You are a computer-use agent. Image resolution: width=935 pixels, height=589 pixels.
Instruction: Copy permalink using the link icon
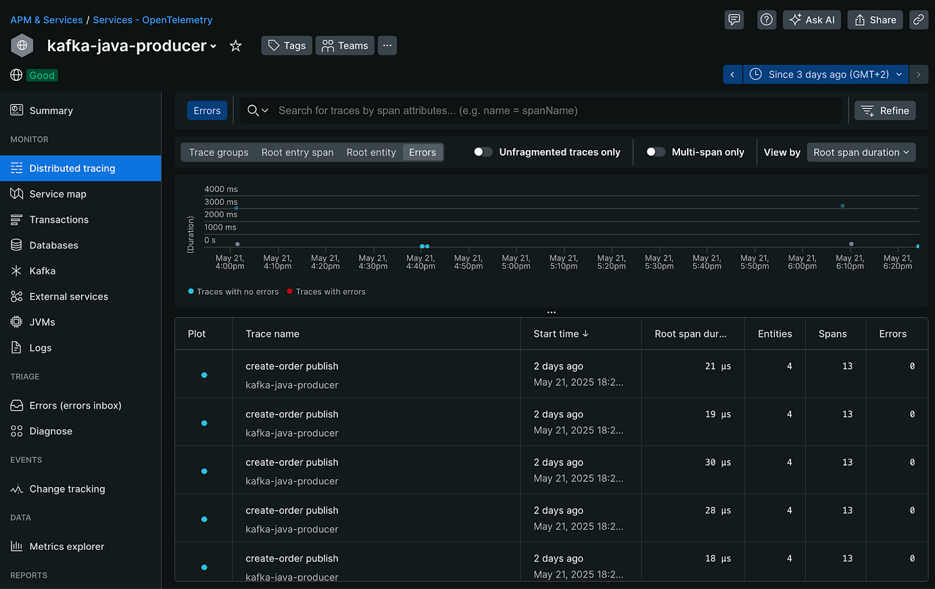click(x=919, y=20)
